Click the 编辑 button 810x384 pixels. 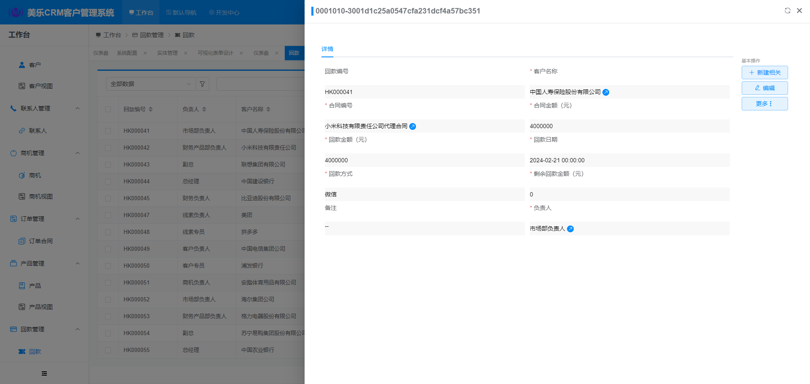(x=764, y=88)
